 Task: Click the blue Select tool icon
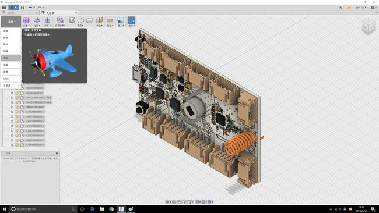131,20
